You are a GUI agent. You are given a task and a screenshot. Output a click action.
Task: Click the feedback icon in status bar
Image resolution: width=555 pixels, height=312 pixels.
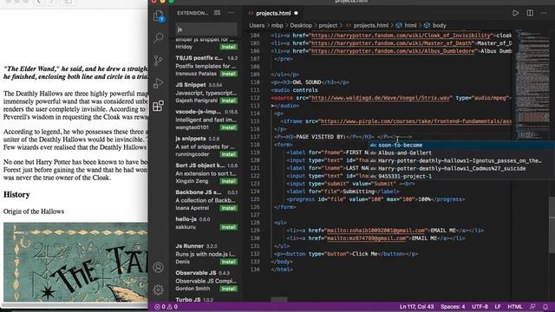click(x=532, y=307)
